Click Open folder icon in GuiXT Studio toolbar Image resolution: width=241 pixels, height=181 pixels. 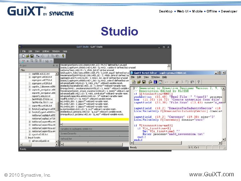(x=27, y=56)
